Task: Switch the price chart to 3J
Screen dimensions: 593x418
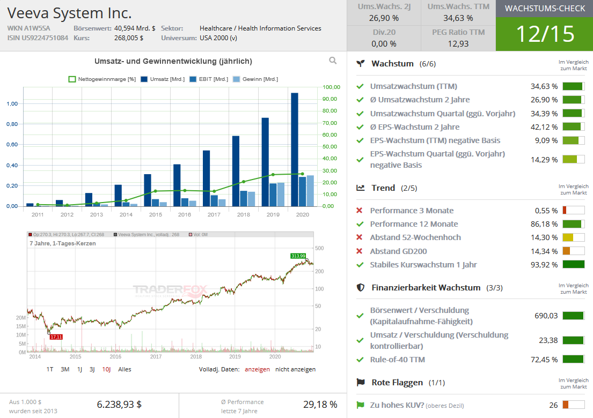Action: tap(92, 369)
